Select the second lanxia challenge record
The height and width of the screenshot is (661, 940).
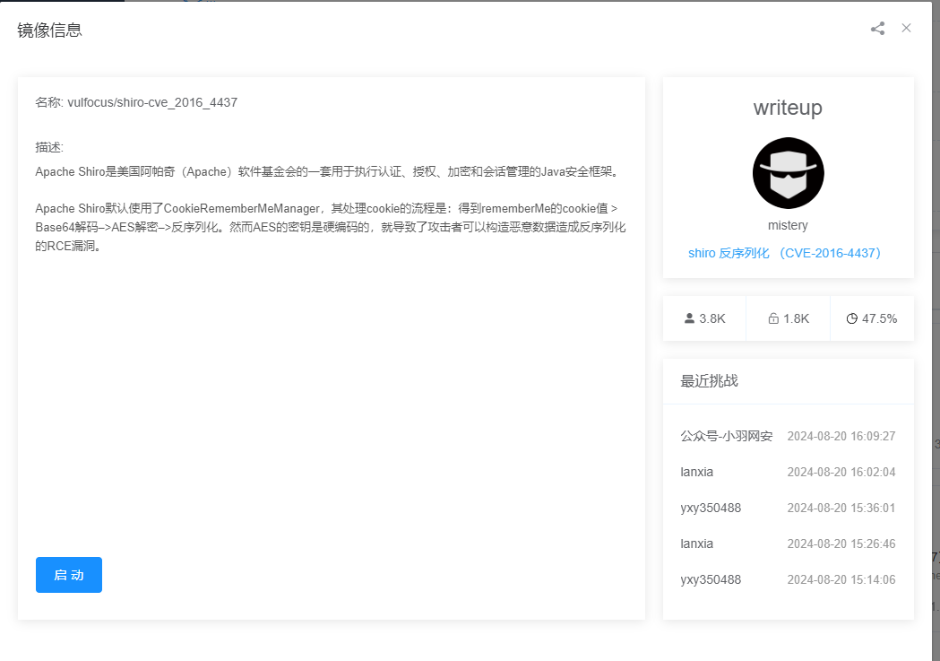(698, 544)
